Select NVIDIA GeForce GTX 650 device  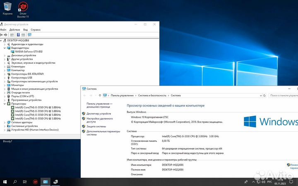tap(29, 52)
